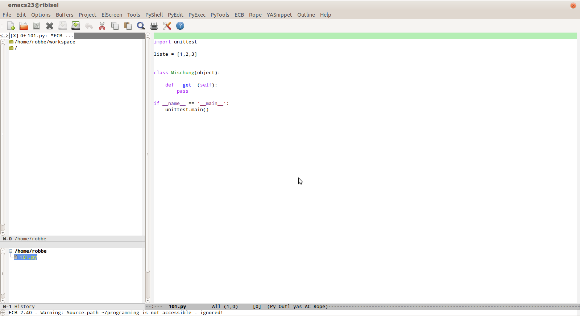580x316 pixels.
Task: Open the ElScreen menu
Action: point(112,15)
